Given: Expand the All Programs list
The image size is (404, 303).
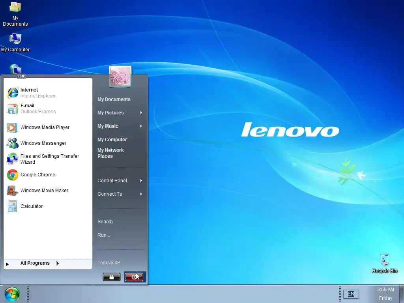Looking at the screenshot, I should [48, 263].
